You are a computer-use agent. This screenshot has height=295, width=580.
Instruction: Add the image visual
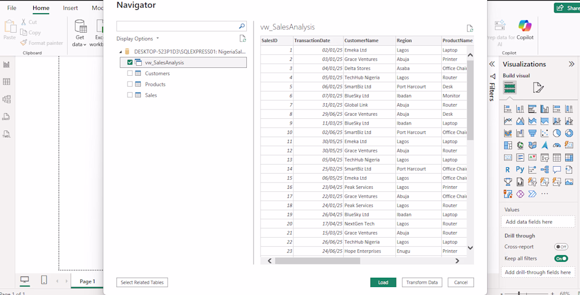click(x=569, y=182)
